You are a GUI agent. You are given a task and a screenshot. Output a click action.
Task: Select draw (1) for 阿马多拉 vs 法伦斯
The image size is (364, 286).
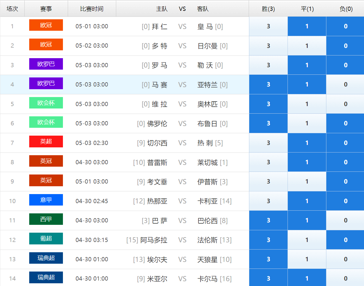[307, 240]
